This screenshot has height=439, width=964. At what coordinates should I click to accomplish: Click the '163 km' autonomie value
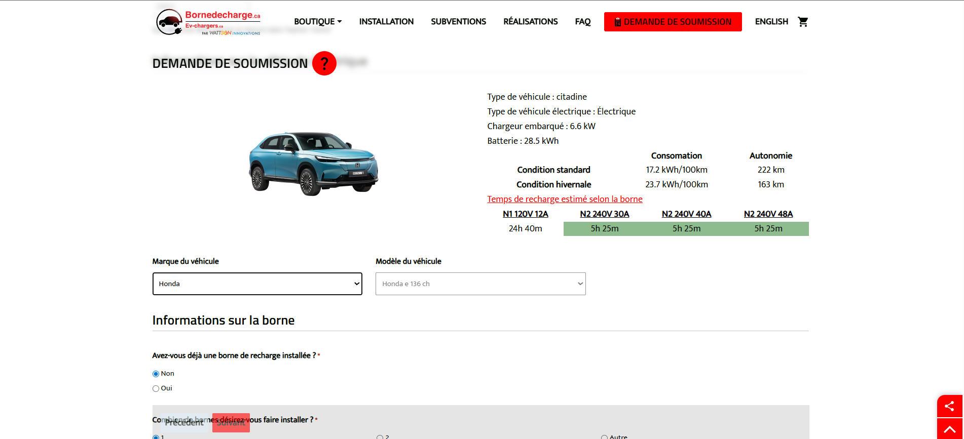point(771,184)
